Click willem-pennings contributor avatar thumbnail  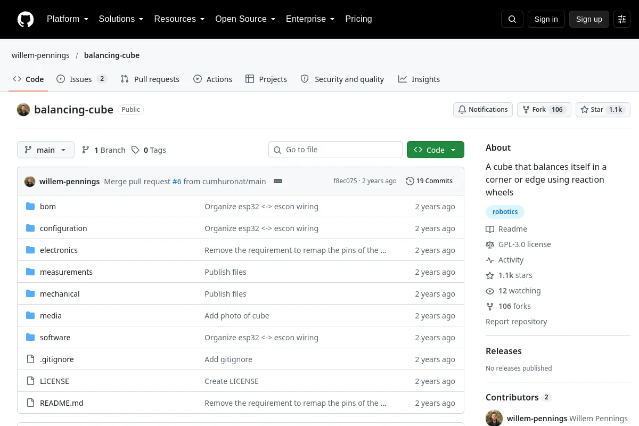pyautogui.click(x=494, y=419)
